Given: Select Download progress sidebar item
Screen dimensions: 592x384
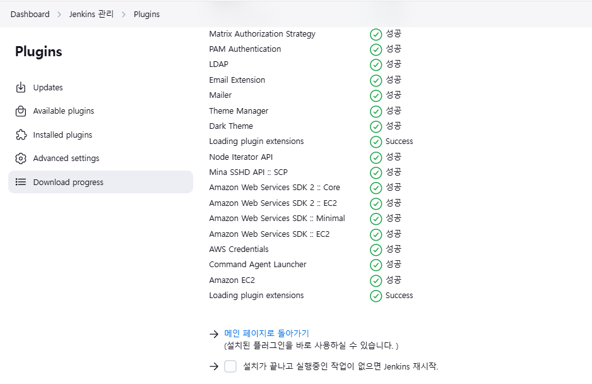Looking at the screenshot, I should [100, 182].
